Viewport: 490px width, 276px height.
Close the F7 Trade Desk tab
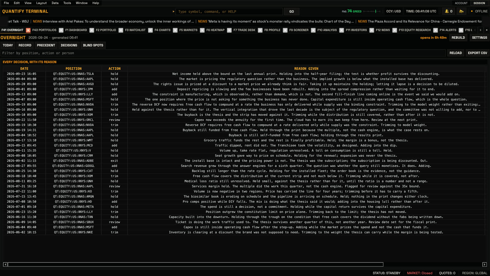260,30
